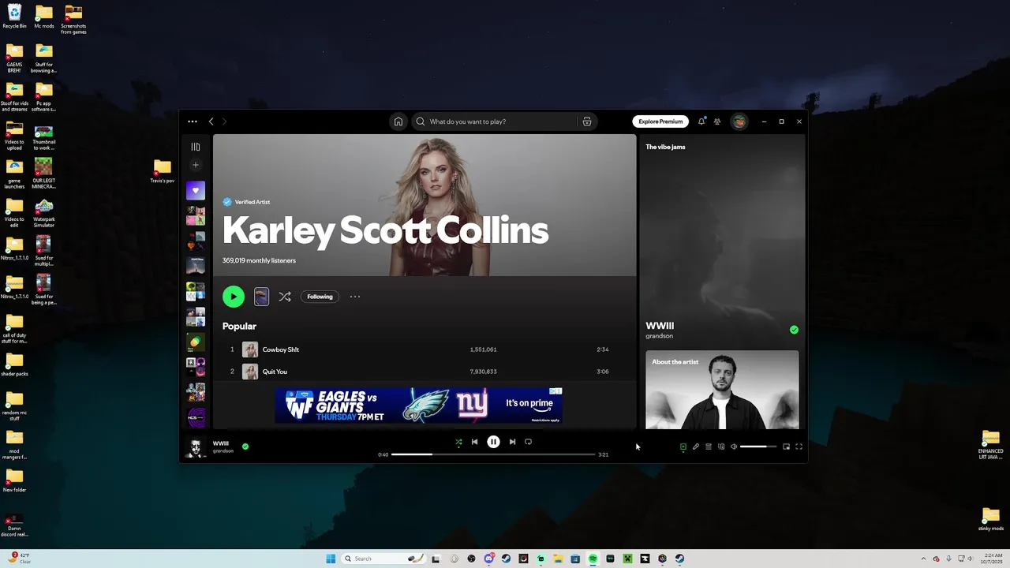1010x568 pixels.
Task: Open the Windows Start button
Action: 331,559
